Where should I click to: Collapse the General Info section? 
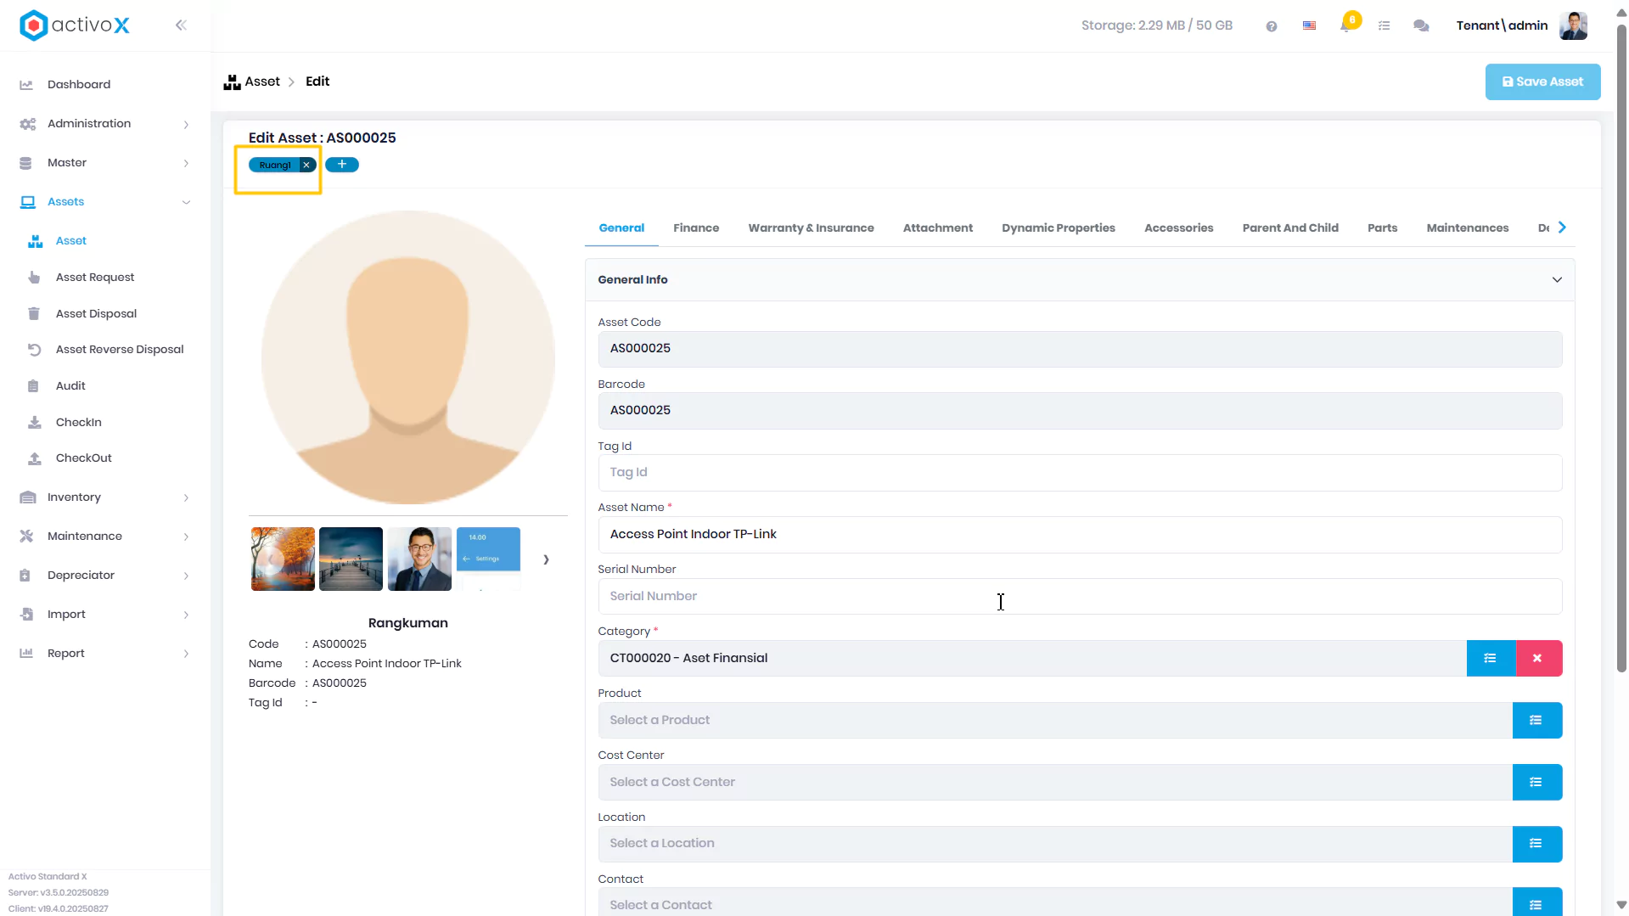1557,280
